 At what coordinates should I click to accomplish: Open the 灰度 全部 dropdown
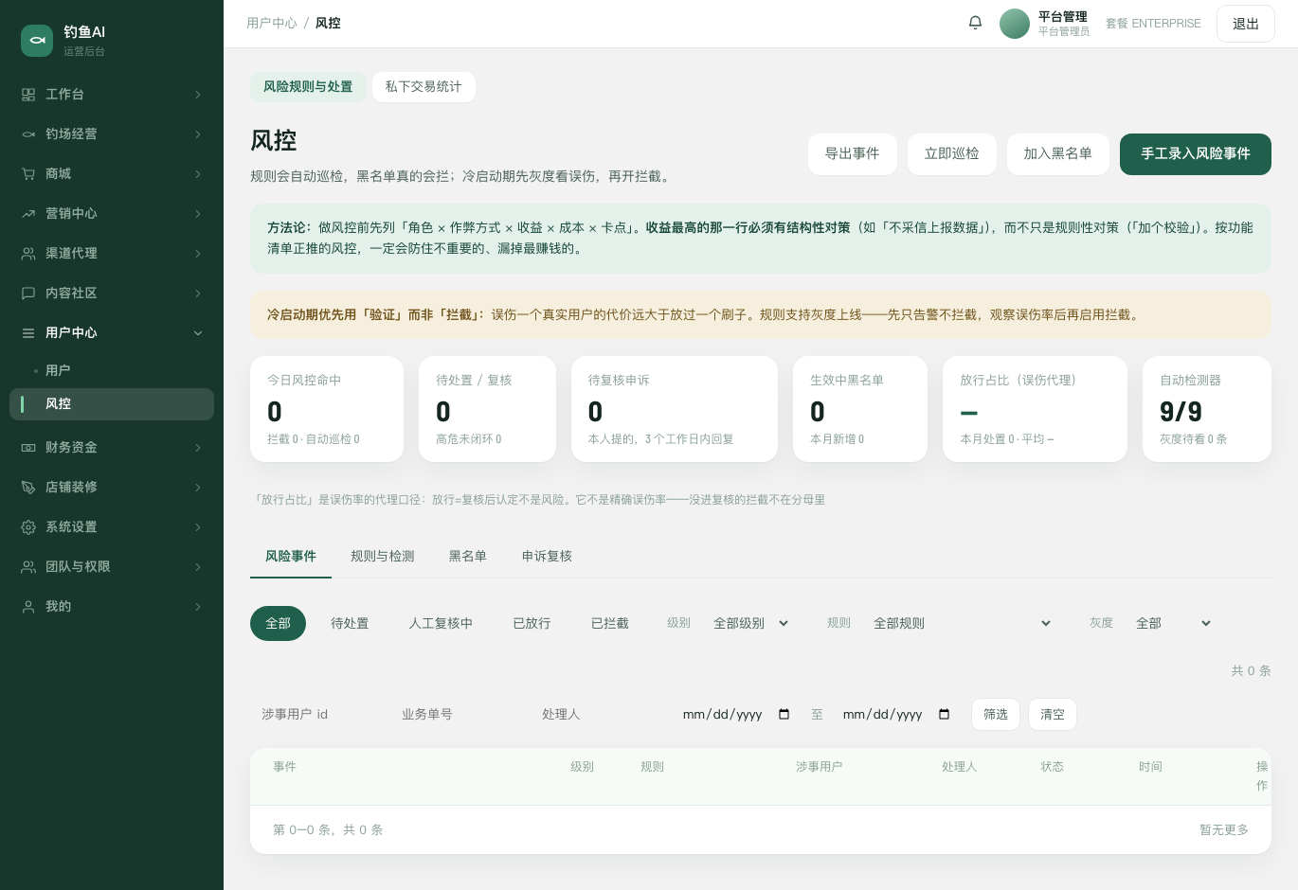coord(1173,623)
